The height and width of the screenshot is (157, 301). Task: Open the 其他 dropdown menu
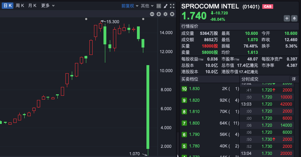tap(147, 6)
